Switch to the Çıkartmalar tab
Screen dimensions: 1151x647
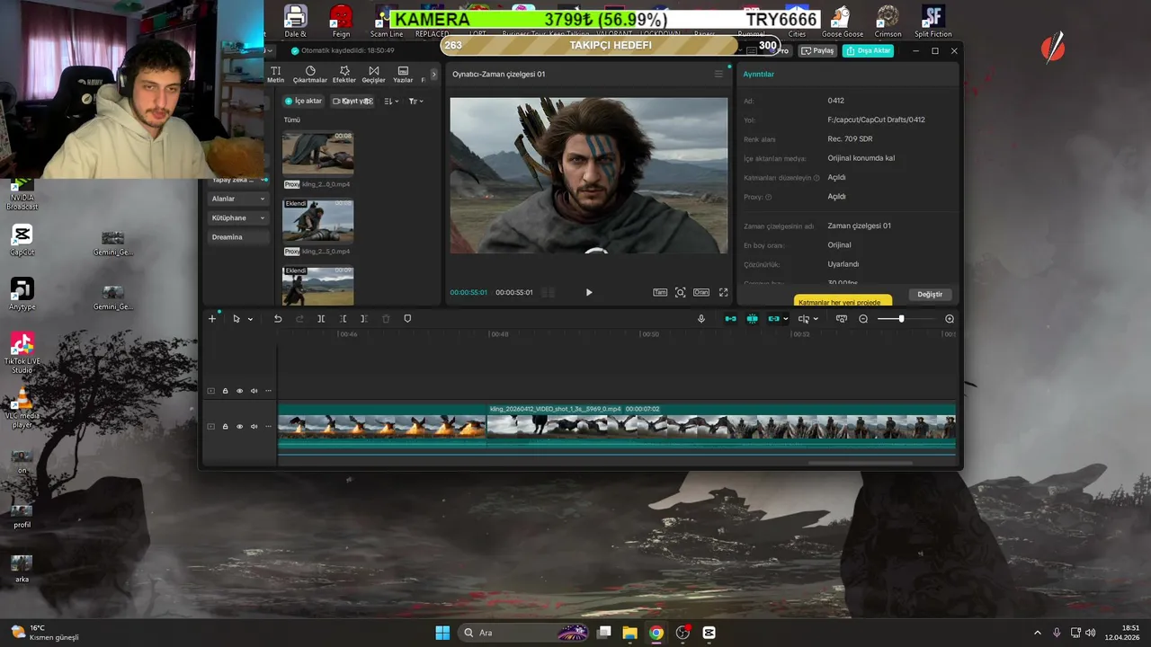pyautogui.click(x=310, y=75)
